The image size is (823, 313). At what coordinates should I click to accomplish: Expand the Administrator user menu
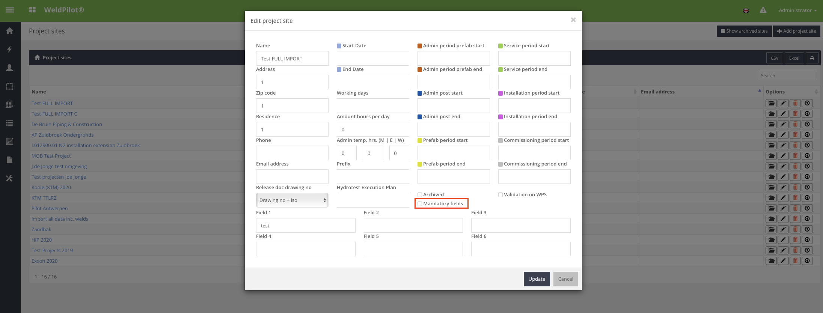pos(797,11)
